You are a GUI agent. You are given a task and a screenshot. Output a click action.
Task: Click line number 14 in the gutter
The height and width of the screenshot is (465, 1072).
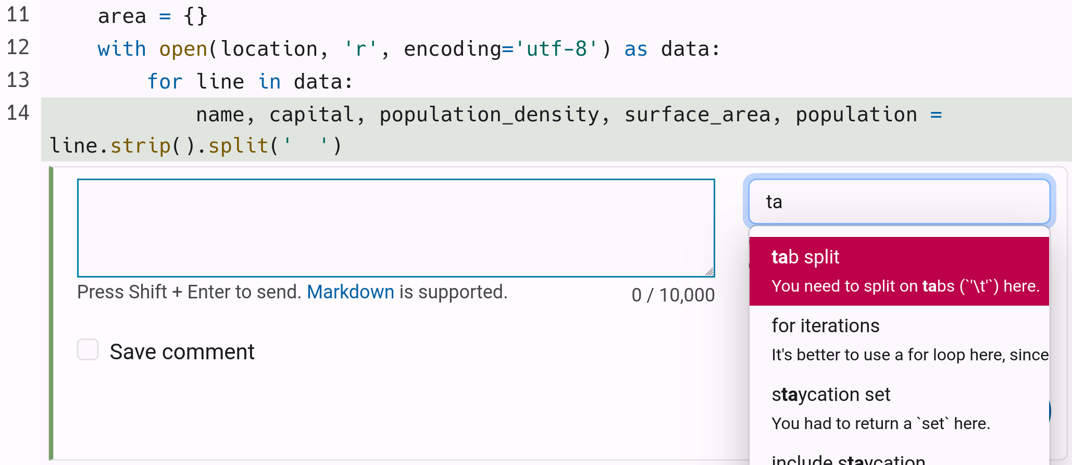point(18,113)
